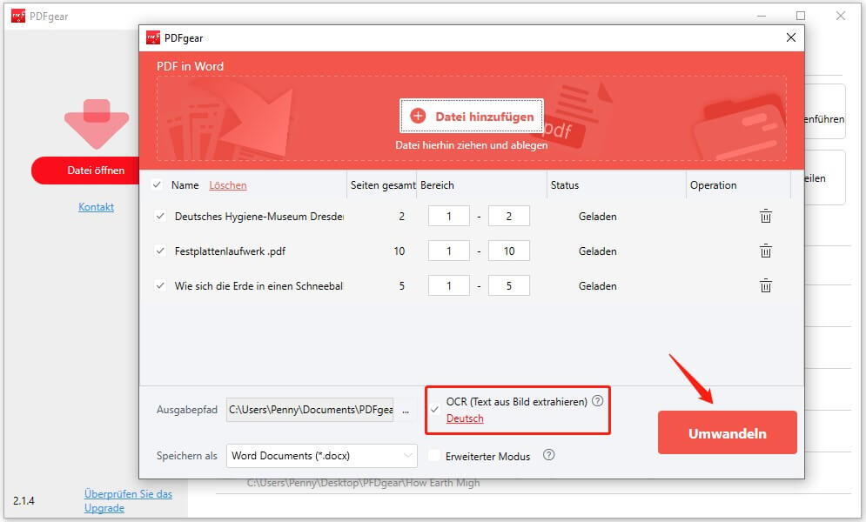
Task: Click Erweiterter Modus help question mark
Action: 550,455
